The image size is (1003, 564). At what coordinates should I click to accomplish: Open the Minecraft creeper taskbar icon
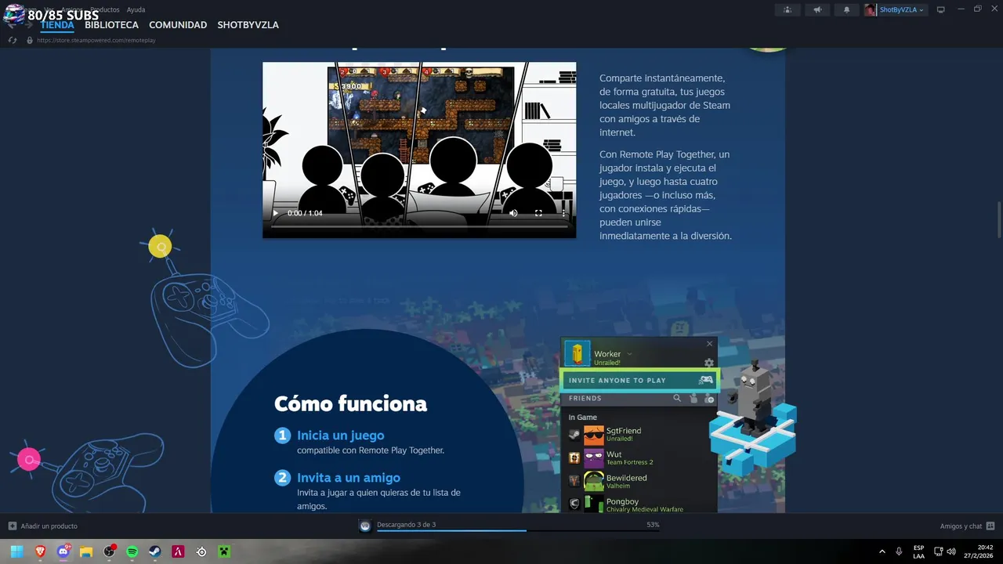(224, 551)
